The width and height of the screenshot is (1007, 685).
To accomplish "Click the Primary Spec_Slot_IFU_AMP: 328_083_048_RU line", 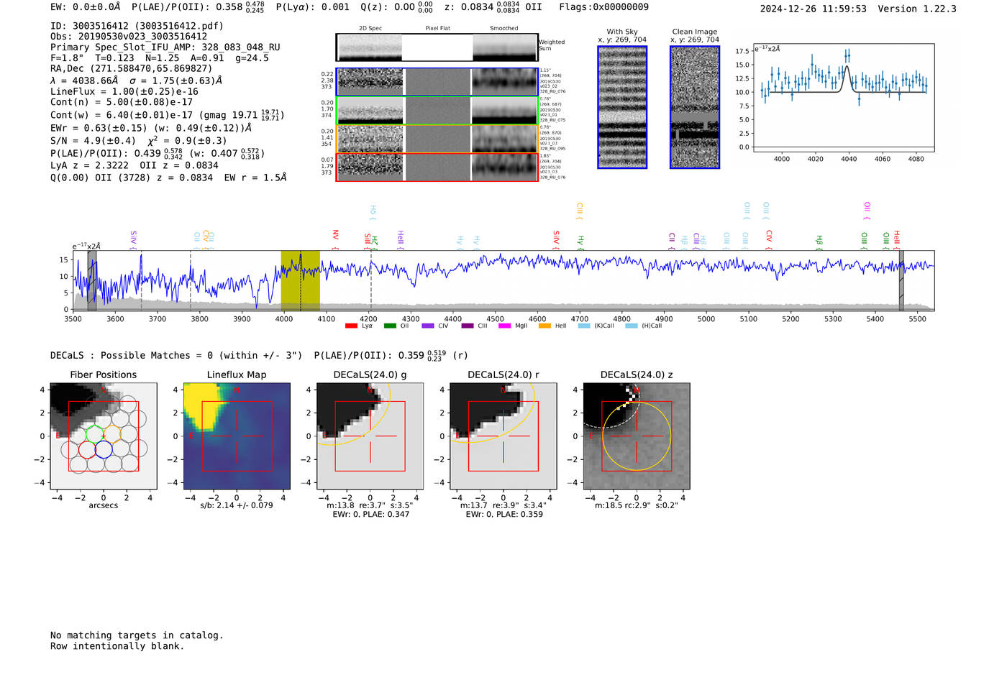I will tap(165, 47).
